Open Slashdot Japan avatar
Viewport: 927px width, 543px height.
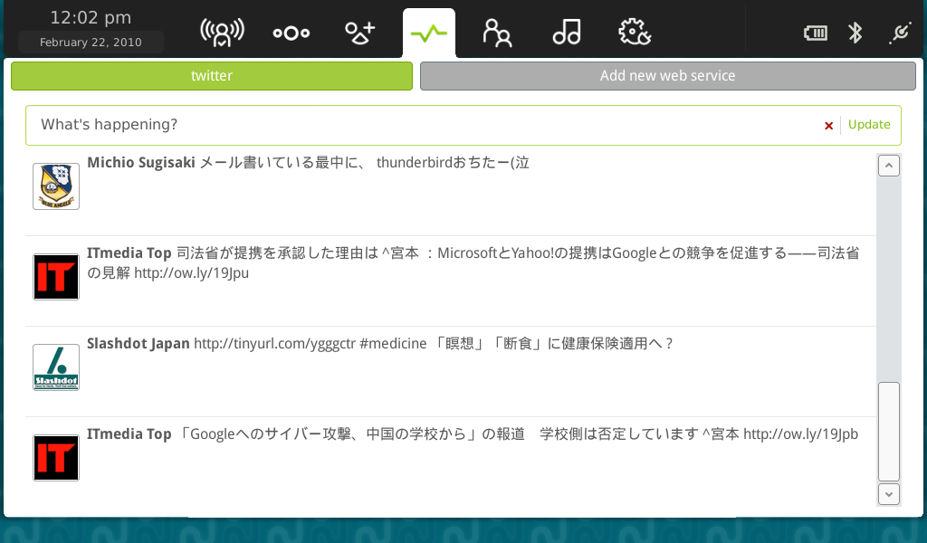point(56,367)
